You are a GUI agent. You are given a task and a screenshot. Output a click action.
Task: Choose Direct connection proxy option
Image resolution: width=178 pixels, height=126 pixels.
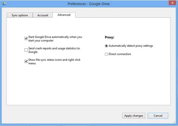tap(106, 54)
